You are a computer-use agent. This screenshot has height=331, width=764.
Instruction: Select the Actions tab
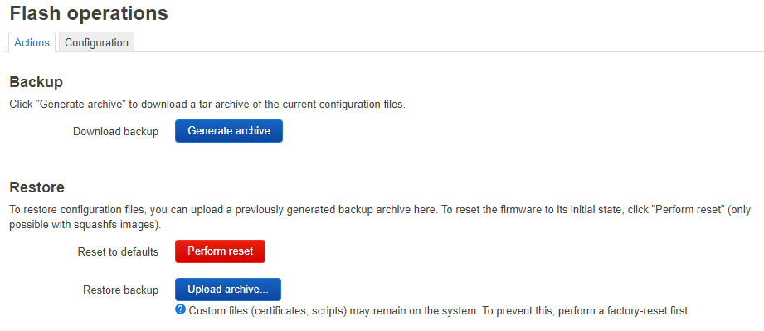point(32,42)
